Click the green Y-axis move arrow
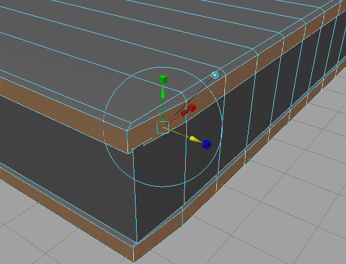The height and width of the screenshot is (264, 346). 163,92
